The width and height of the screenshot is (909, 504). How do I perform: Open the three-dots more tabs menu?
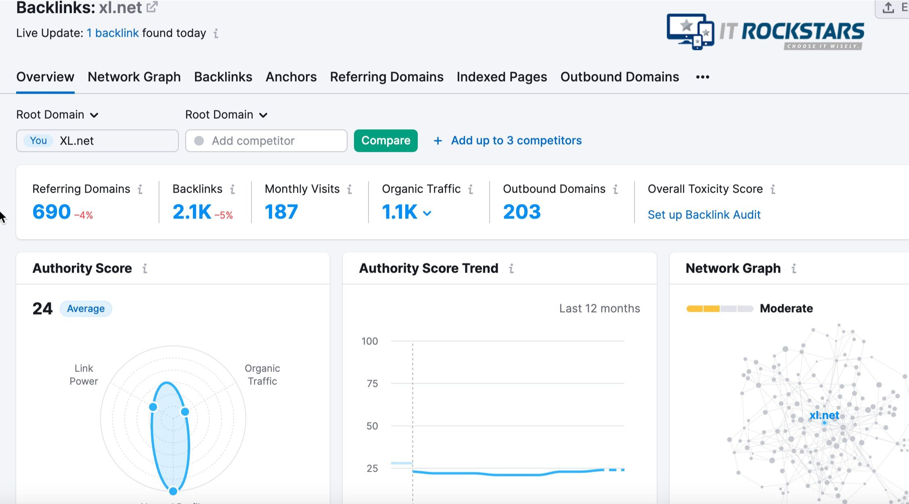[703, 77]
